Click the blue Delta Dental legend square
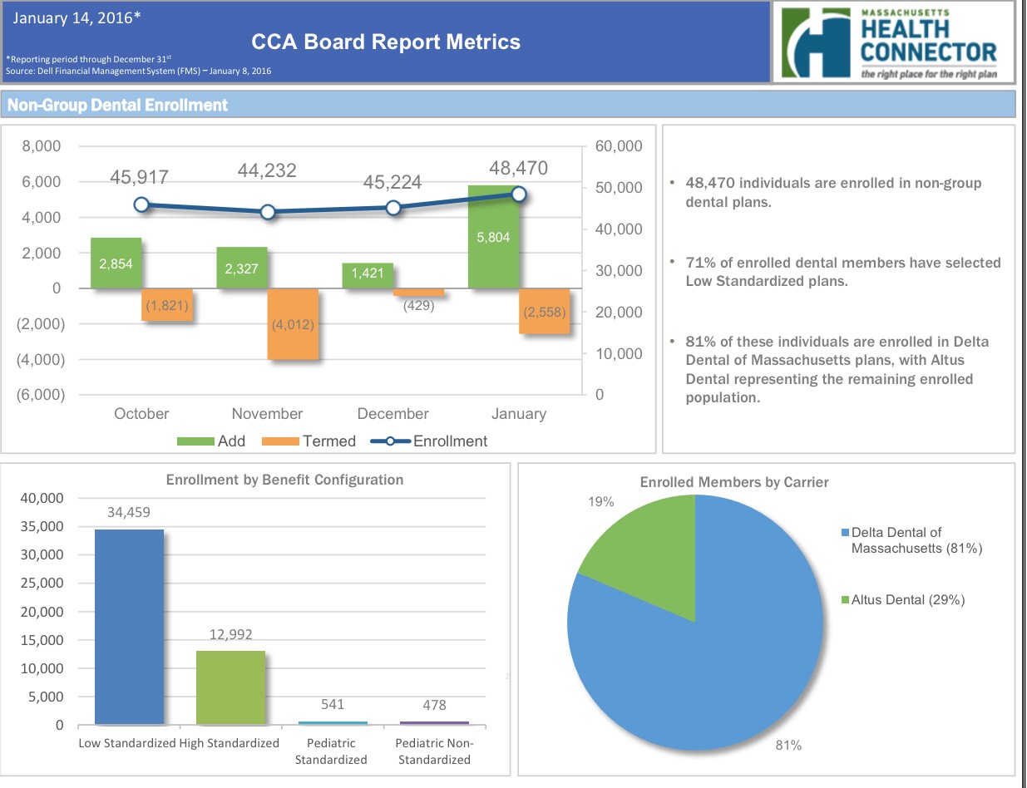The width and height of the screenshot is (1027, 788). (846, 533)
